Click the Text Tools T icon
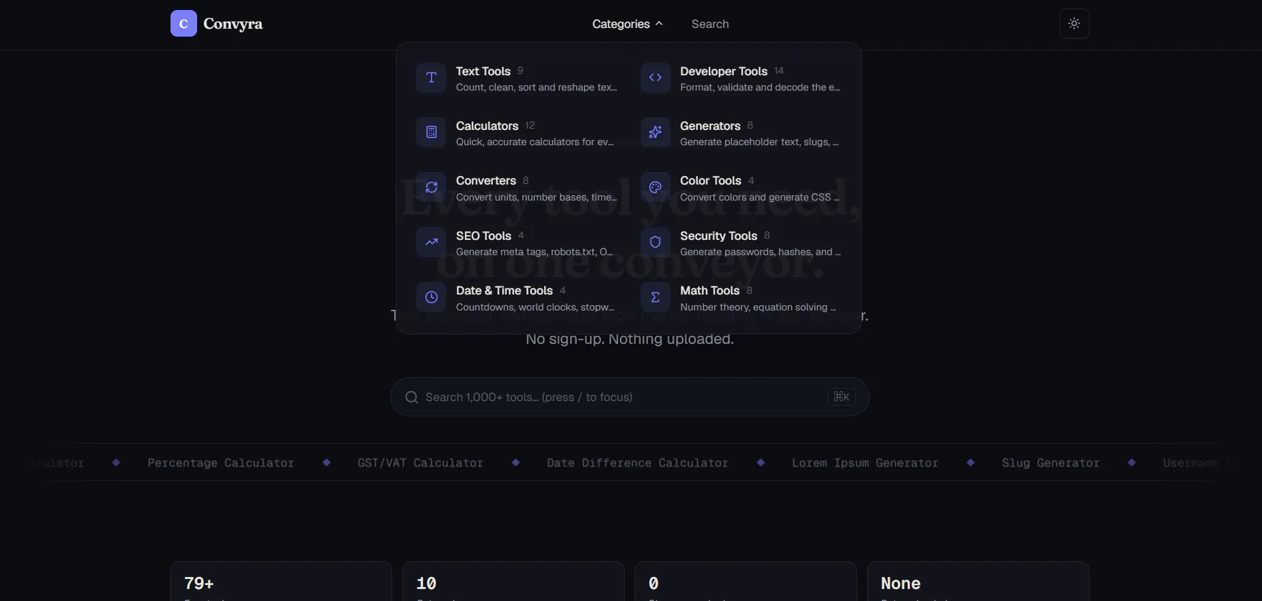The image size is (1262, 601). tap(431, 78)
